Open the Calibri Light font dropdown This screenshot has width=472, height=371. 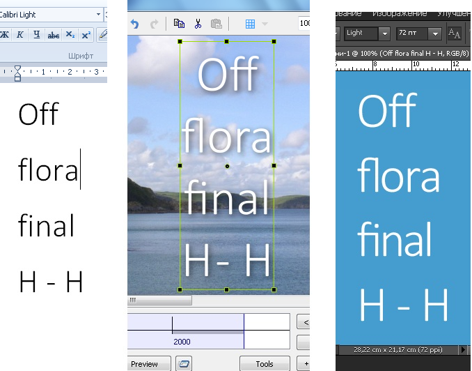tap(98, 15)
